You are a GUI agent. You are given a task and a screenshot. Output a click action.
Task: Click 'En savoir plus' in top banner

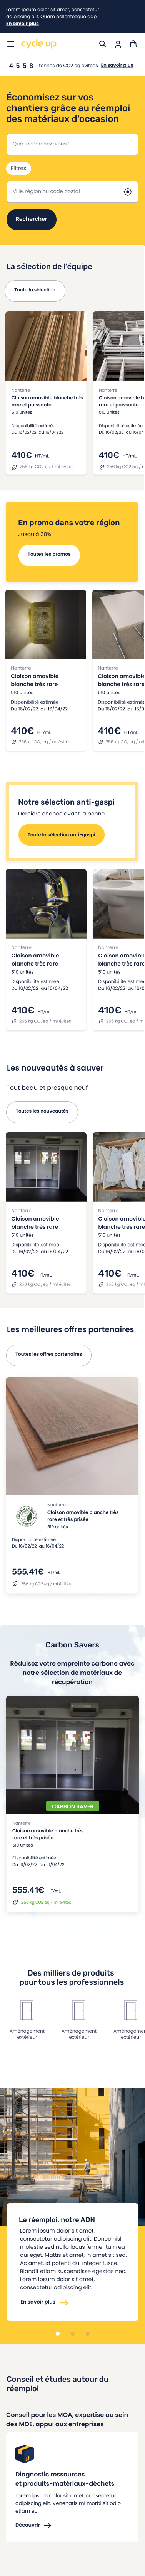point(23,23)
